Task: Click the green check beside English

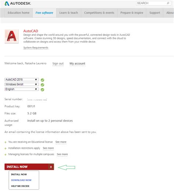Action: coord(43,90)
